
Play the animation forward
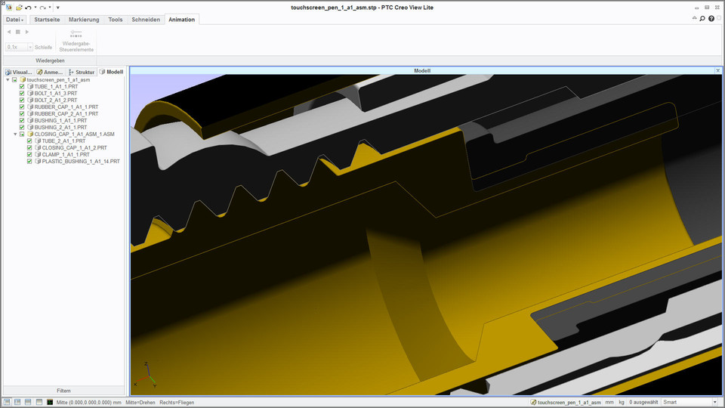tap(27, 32)
